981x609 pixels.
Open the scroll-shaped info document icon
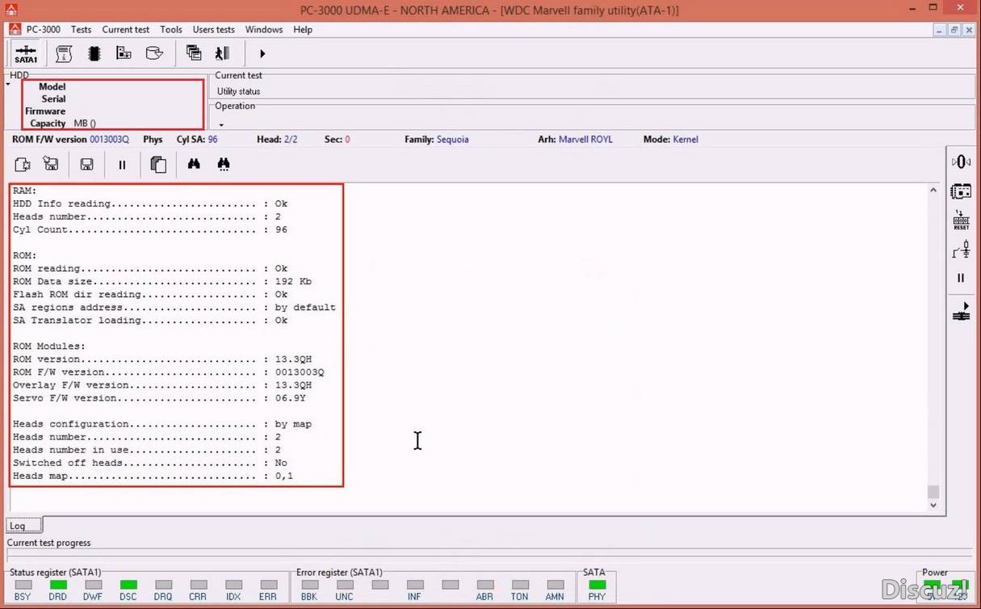pyautogui.click(x=64, y=53)
